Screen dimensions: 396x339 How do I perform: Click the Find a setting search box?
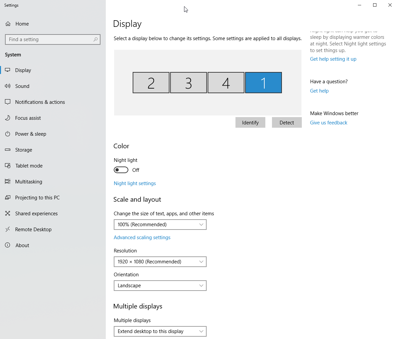[53, 39]
